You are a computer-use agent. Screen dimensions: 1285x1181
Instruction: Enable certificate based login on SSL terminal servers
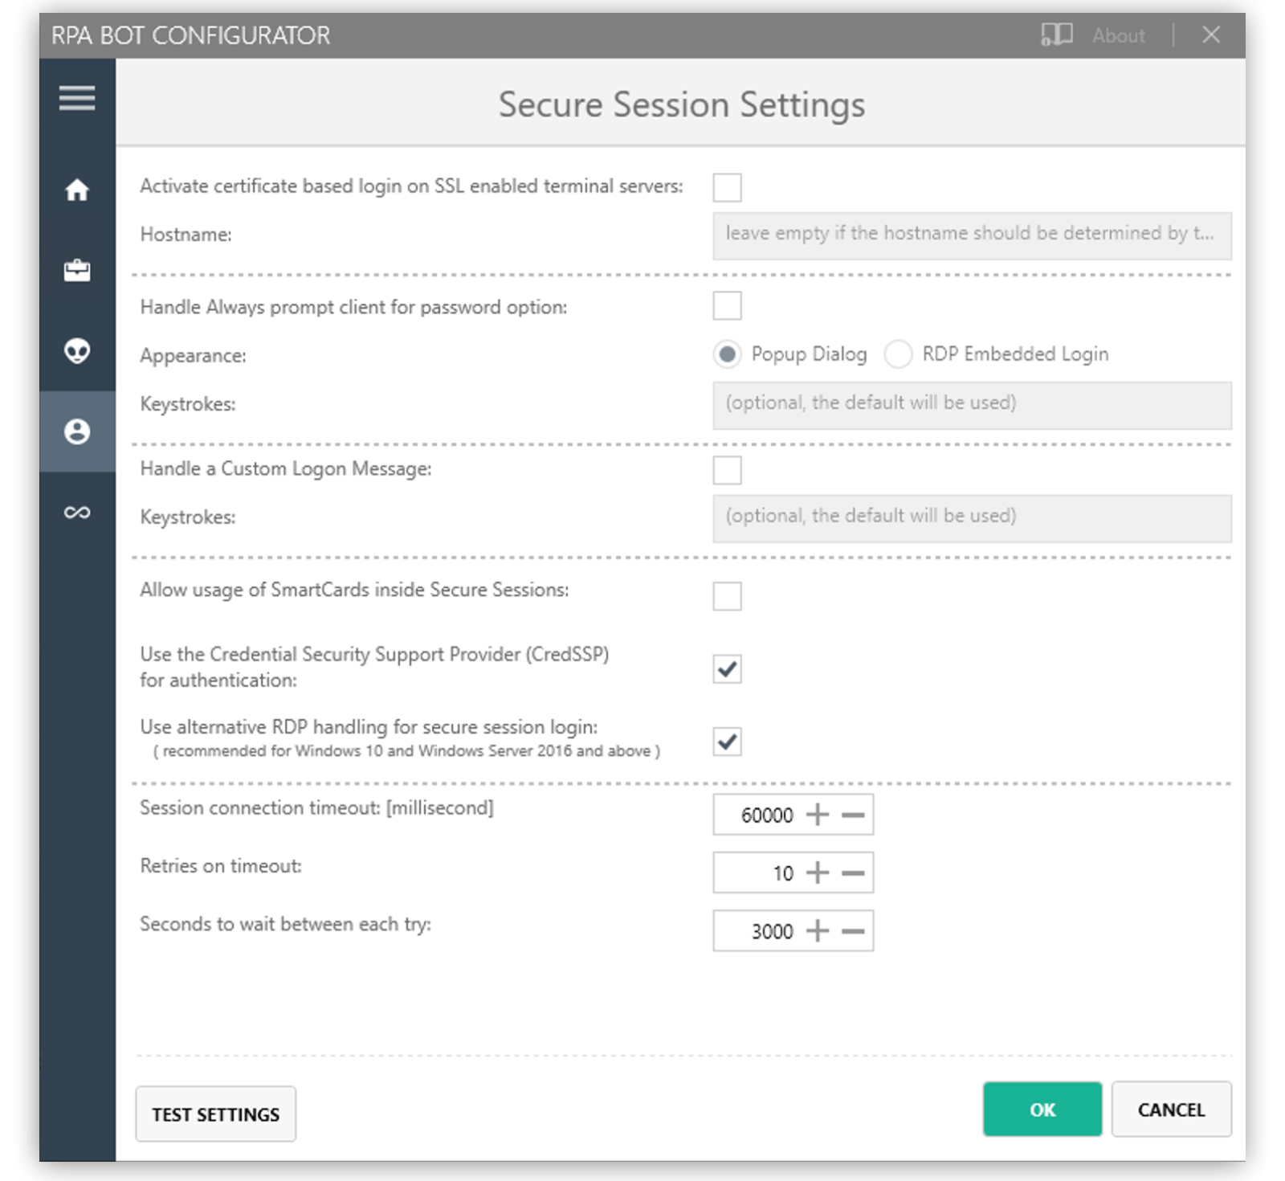click(x=726, y=187)
